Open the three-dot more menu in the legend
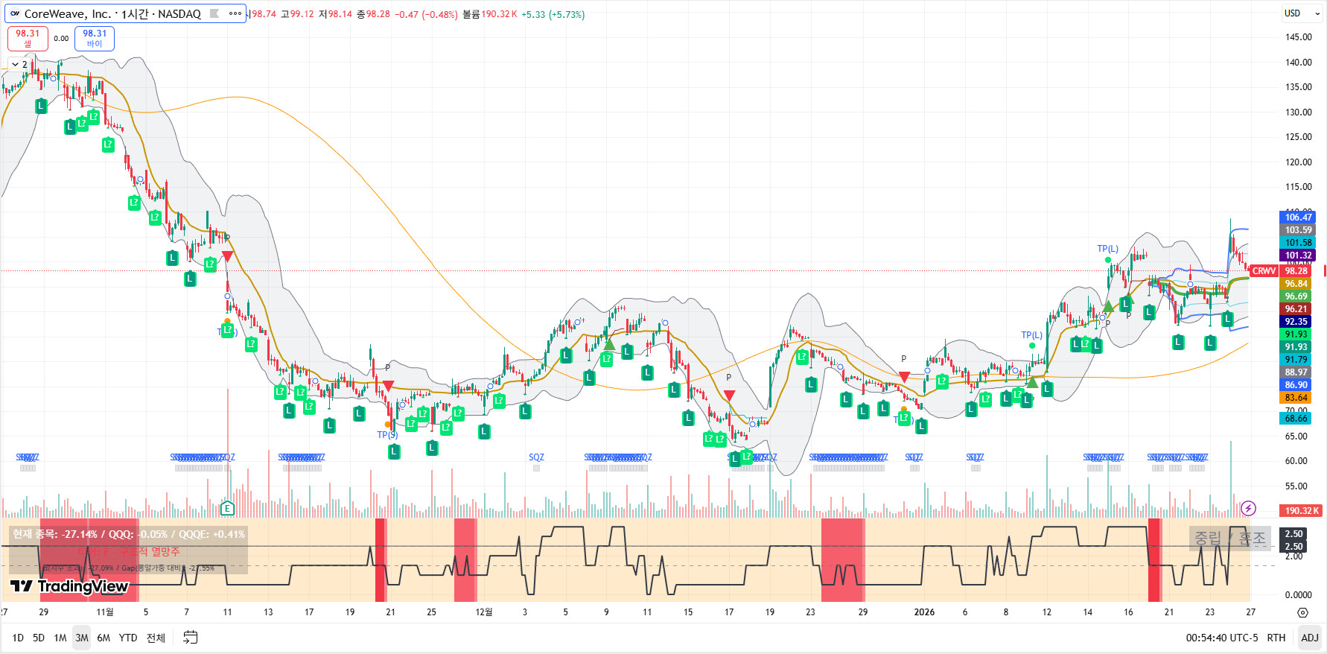1327x654 pixels. pos(235,13)
